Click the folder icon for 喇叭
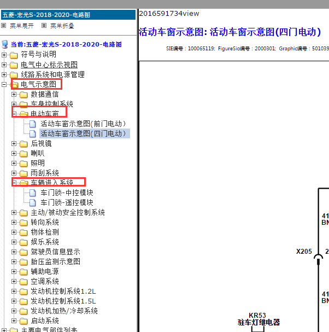Viewport: 329px width, 332px height. pyautogui.click(x=23, y=154)
